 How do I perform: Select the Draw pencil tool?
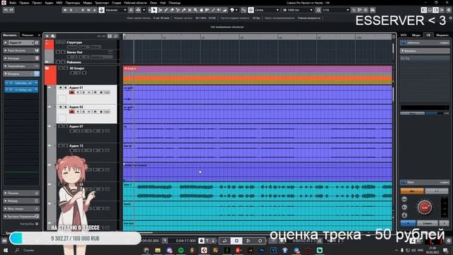point(166,10)
